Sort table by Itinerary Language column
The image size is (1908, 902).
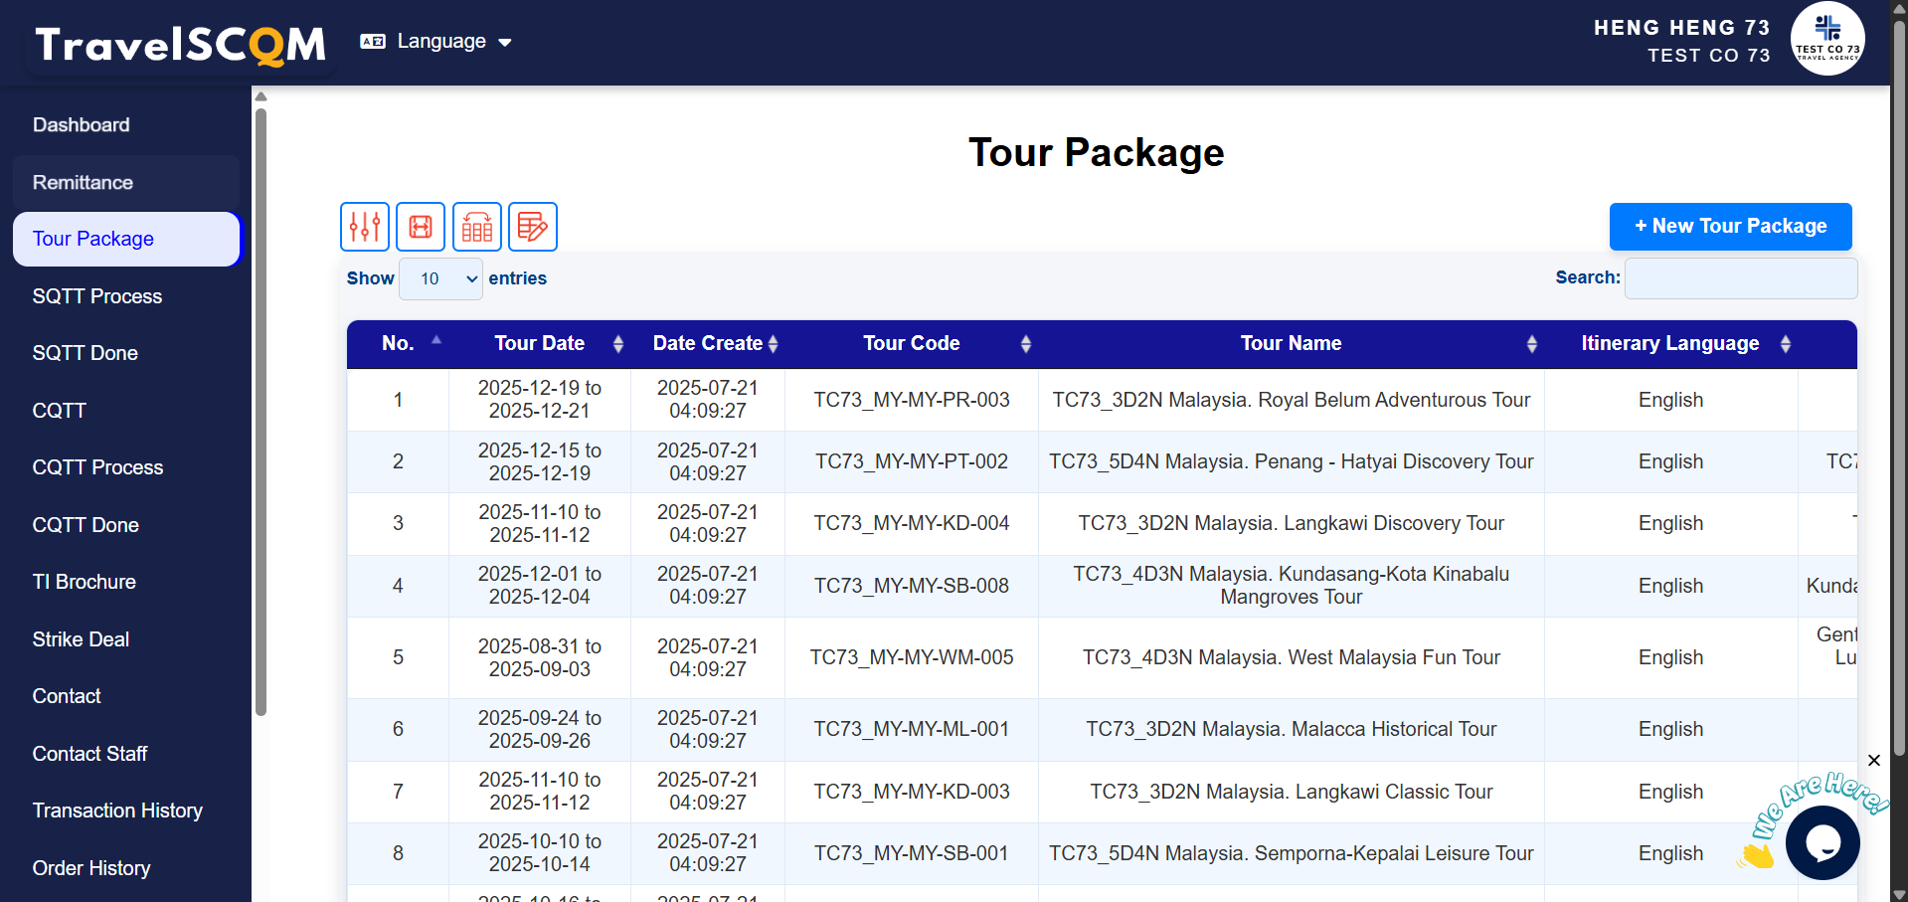tap(1670, 343)
